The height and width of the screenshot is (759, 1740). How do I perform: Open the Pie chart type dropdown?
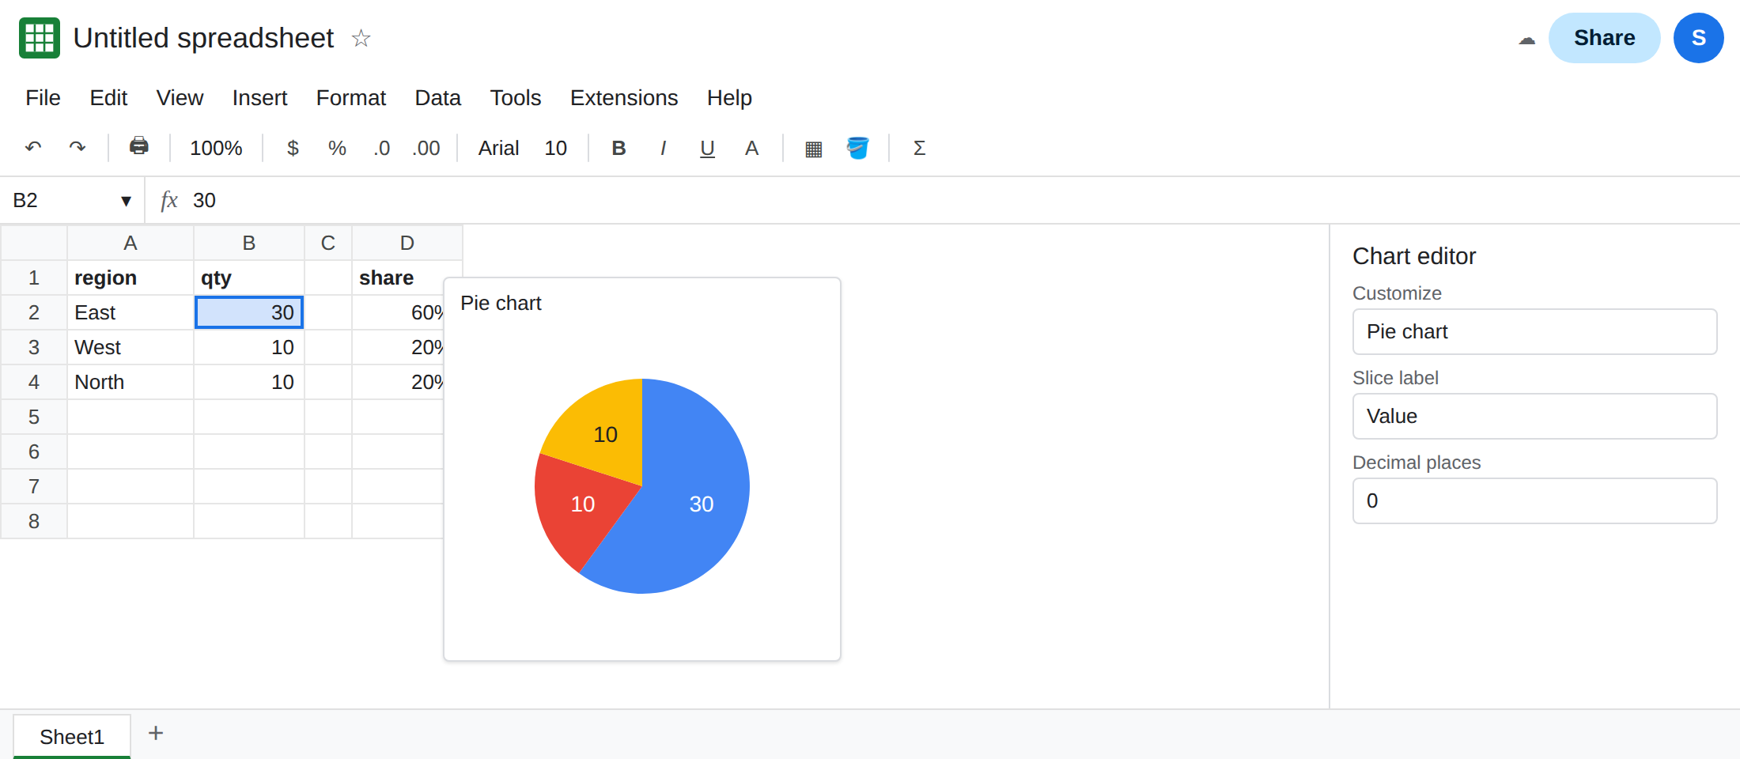click(x=1534, y=331)
